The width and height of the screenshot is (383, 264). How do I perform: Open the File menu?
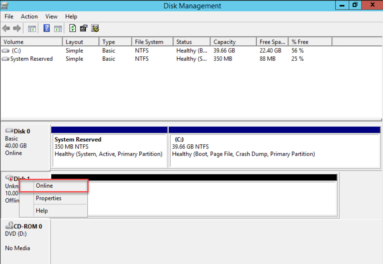click(x=8, y=16)
